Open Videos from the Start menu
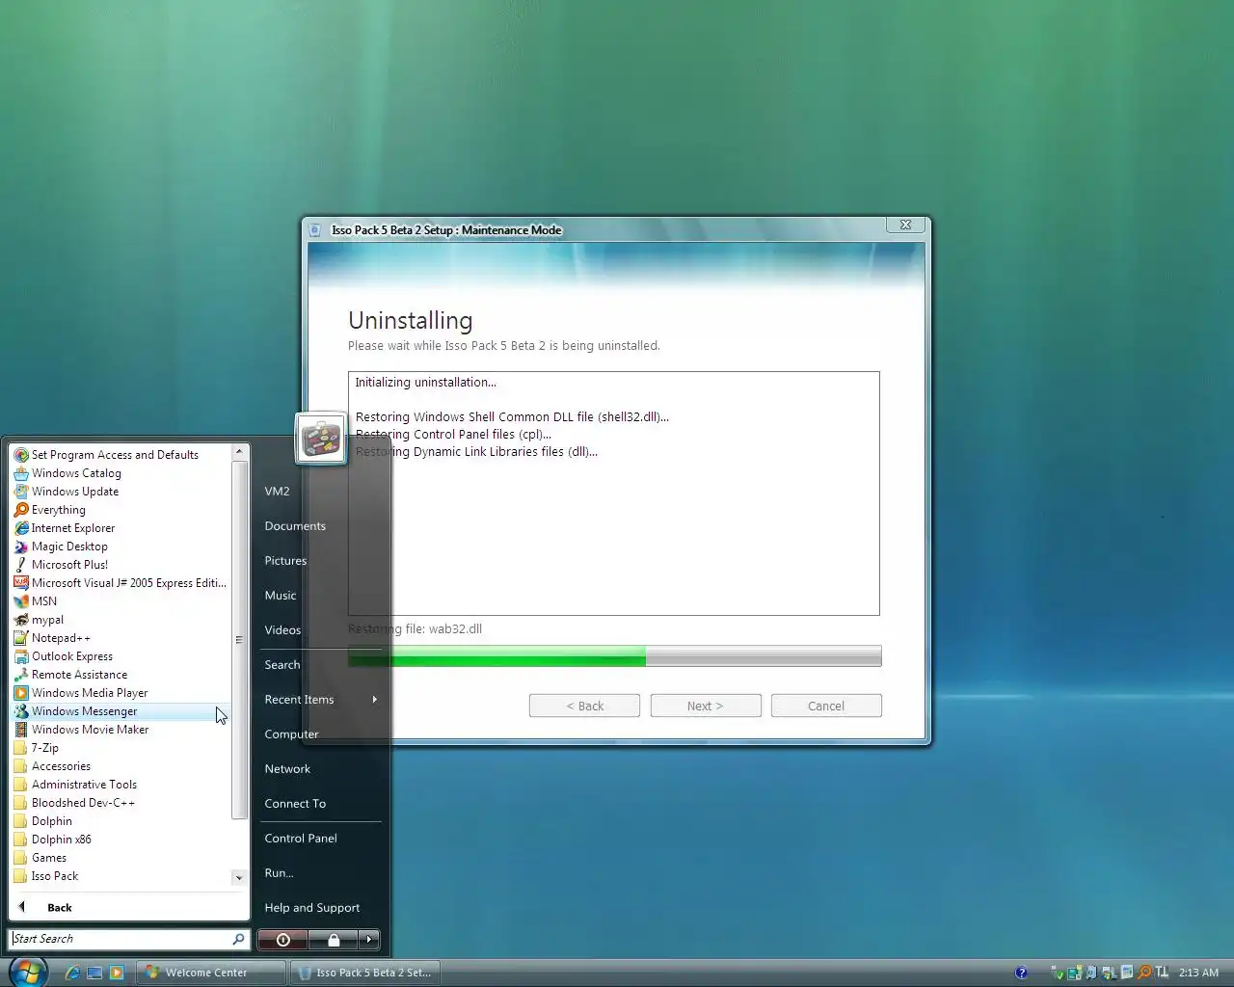The image size is (1234, 987). 321,629
